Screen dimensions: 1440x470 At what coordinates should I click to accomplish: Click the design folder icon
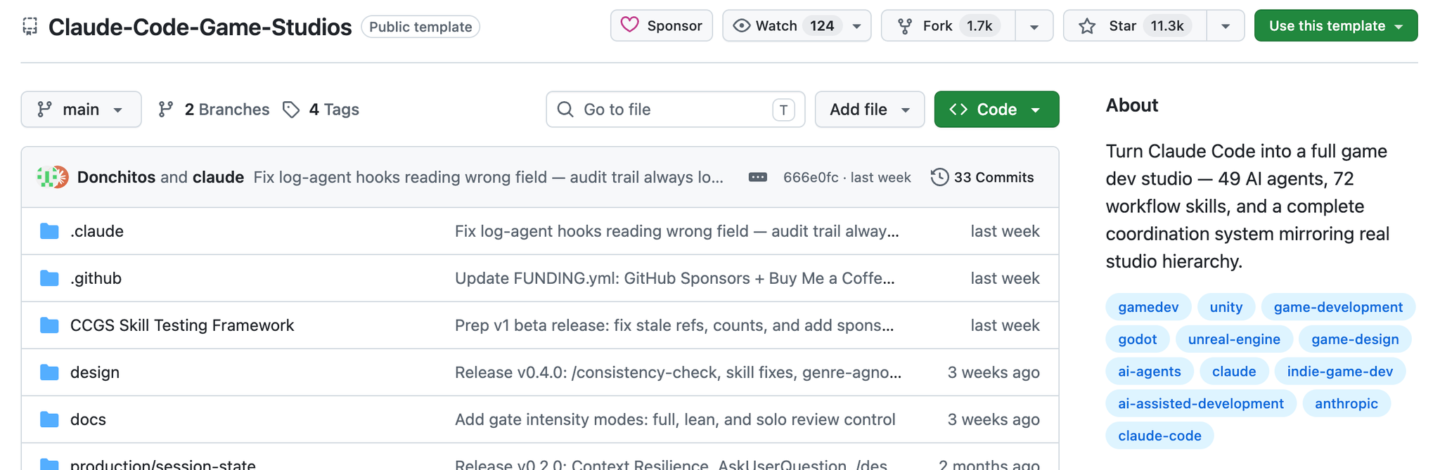(x=49, y=372)
